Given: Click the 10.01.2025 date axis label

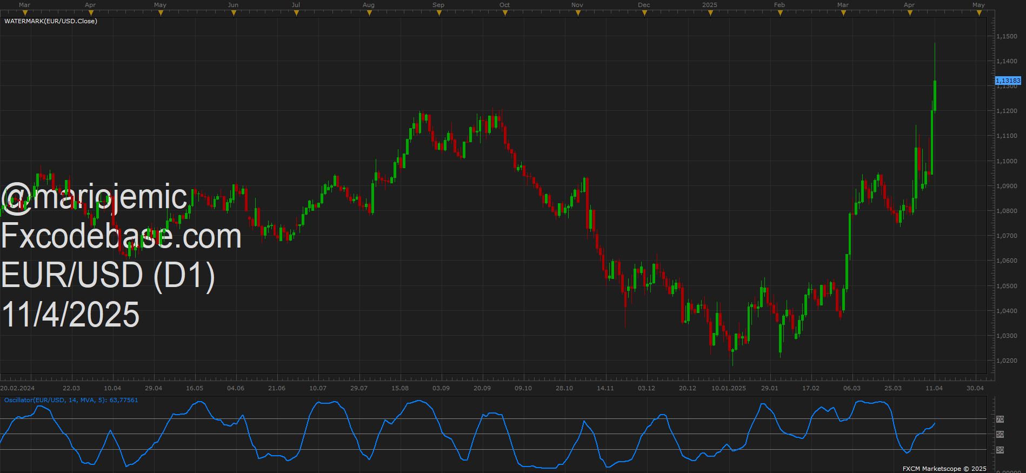Looking at the screenshot, I should (x=729, y=388).
